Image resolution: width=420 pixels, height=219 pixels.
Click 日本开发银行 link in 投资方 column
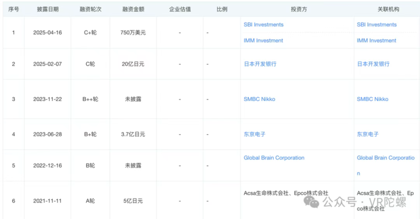[x=260, y=64]
